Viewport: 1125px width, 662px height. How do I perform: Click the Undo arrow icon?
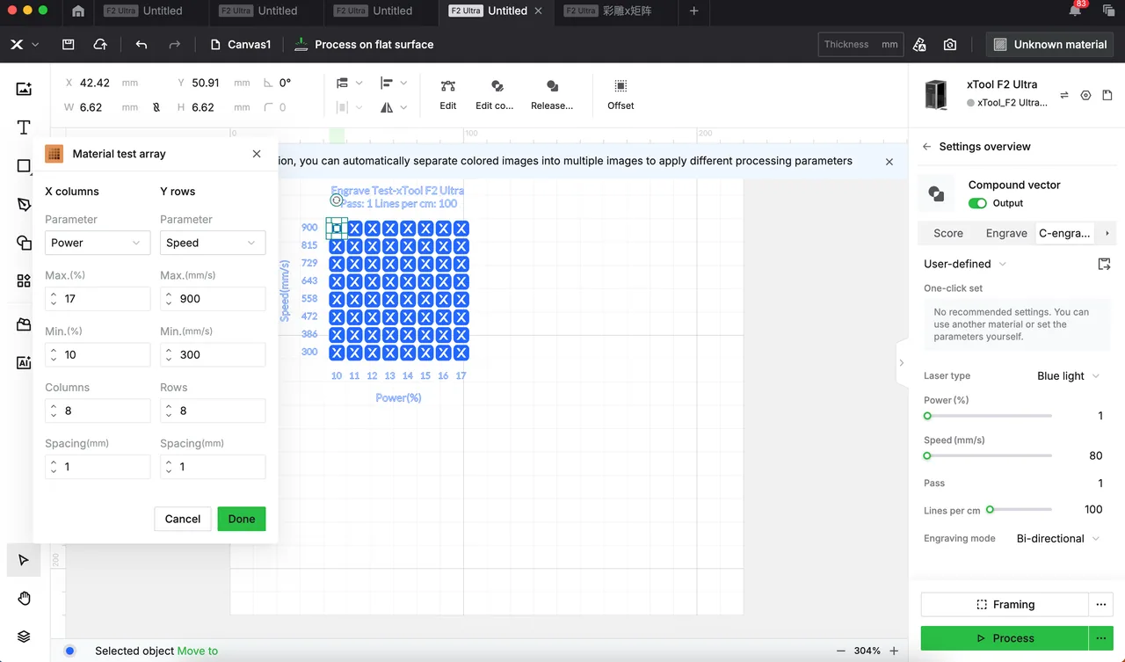pos(142,44)
